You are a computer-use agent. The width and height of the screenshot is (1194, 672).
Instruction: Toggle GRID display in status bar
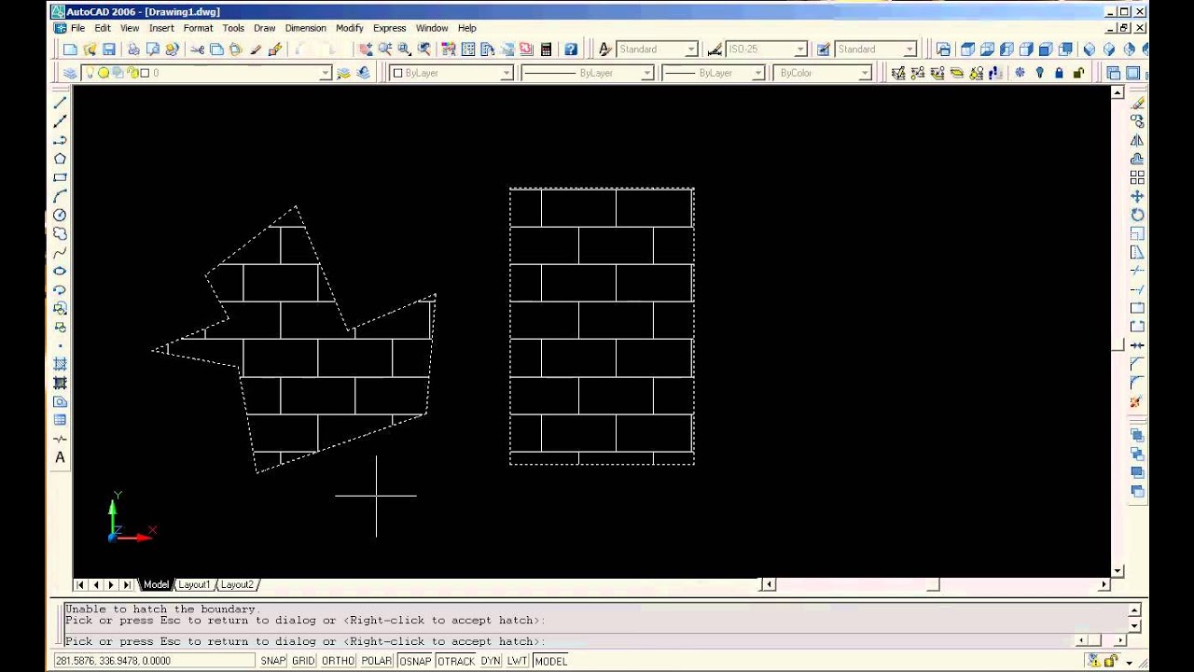[x=303, y=661]
